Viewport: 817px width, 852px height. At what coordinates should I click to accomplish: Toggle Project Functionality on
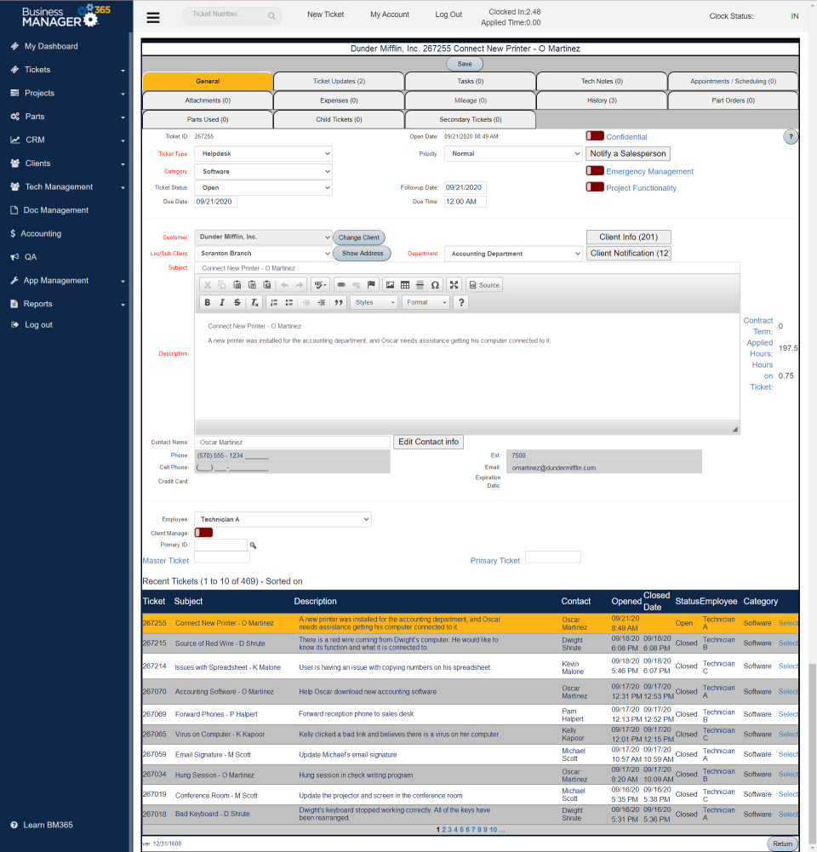coord(596,186)
